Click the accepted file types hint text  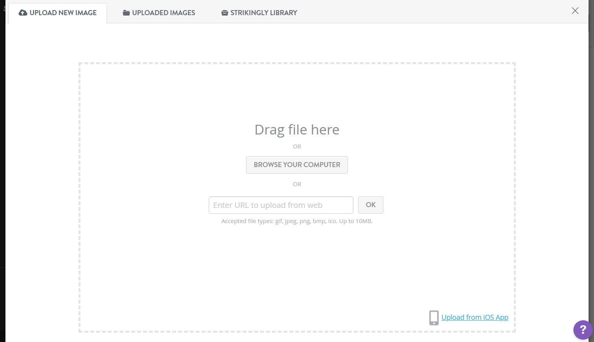pos(297,221)
